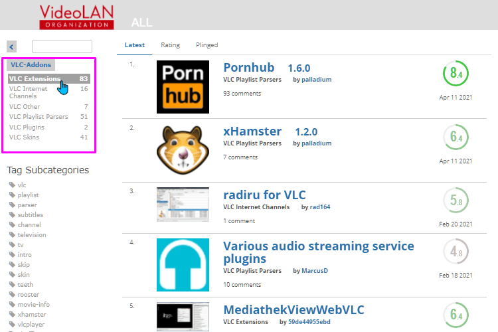Click the 4.8 rating circle
498x332 pixels.
tap(456, 251)
